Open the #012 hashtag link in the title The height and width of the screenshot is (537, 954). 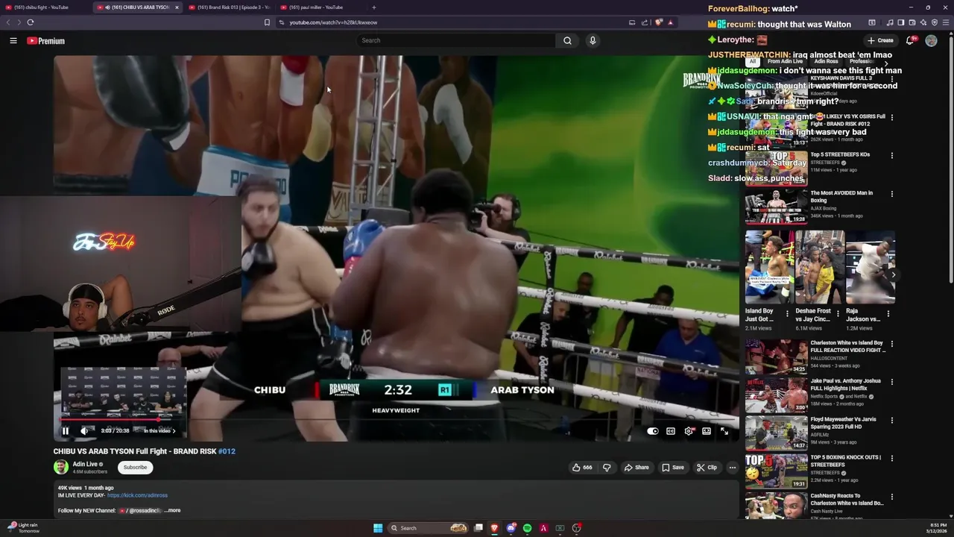[227, 451]
